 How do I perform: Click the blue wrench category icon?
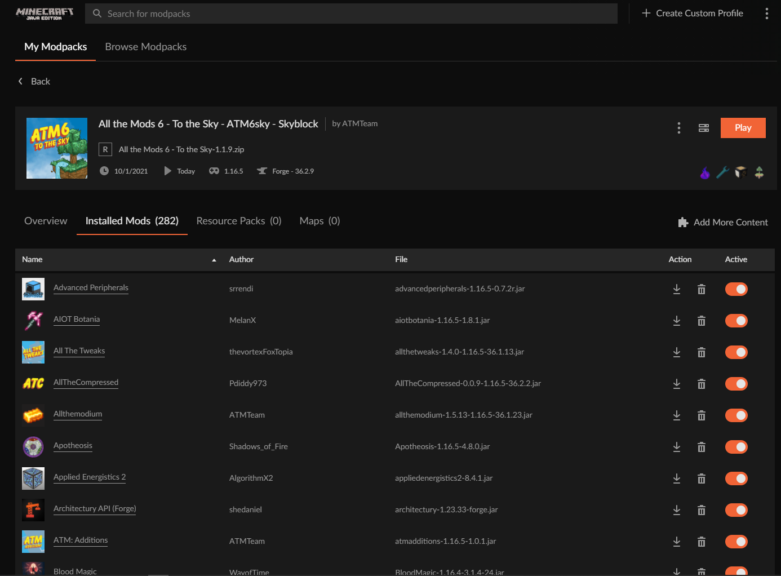coord(722,172)
